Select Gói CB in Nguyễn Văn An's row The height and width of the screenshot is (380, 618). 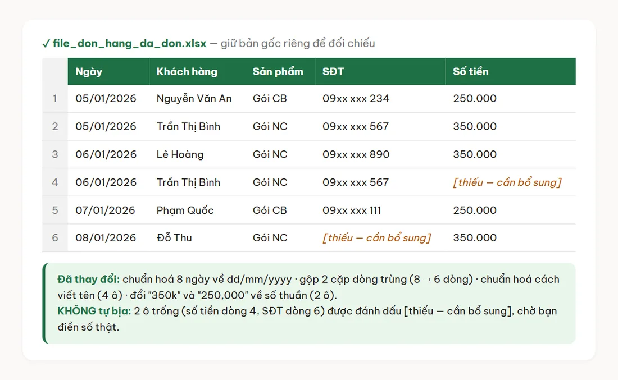pos(270,98)
